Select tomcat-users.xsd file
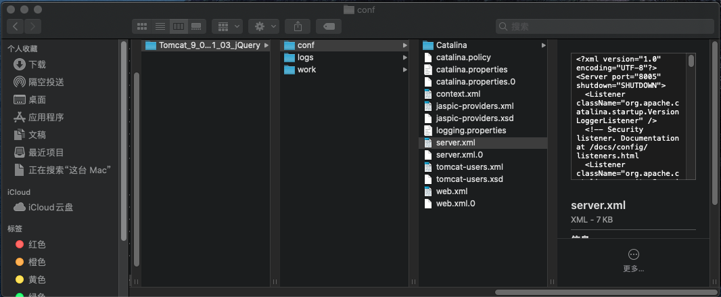 pyautogui.click(x=483, y=179)
